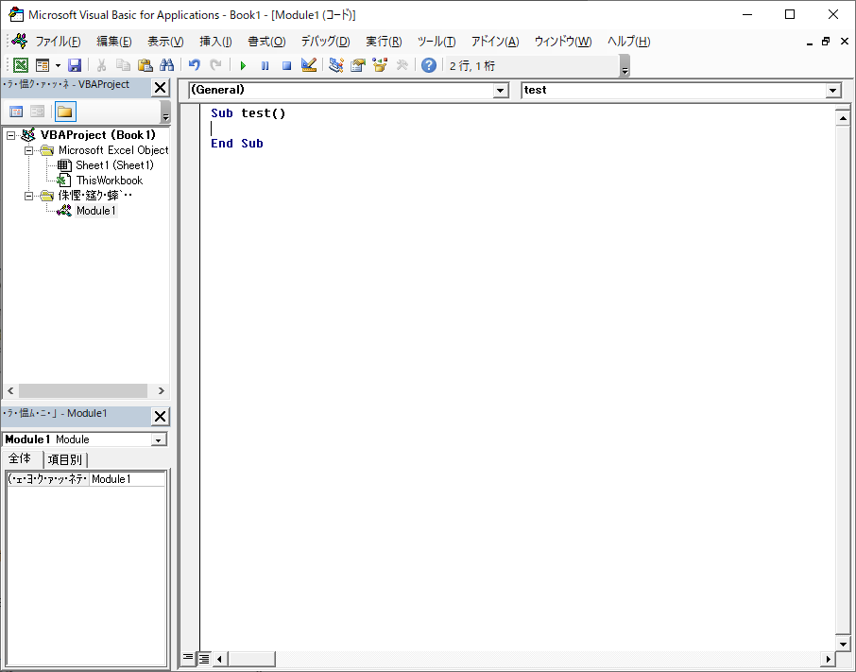Screen dimensions: 856x672
Task: Stop the macro using the Reset icon
Action: (284, 64)
